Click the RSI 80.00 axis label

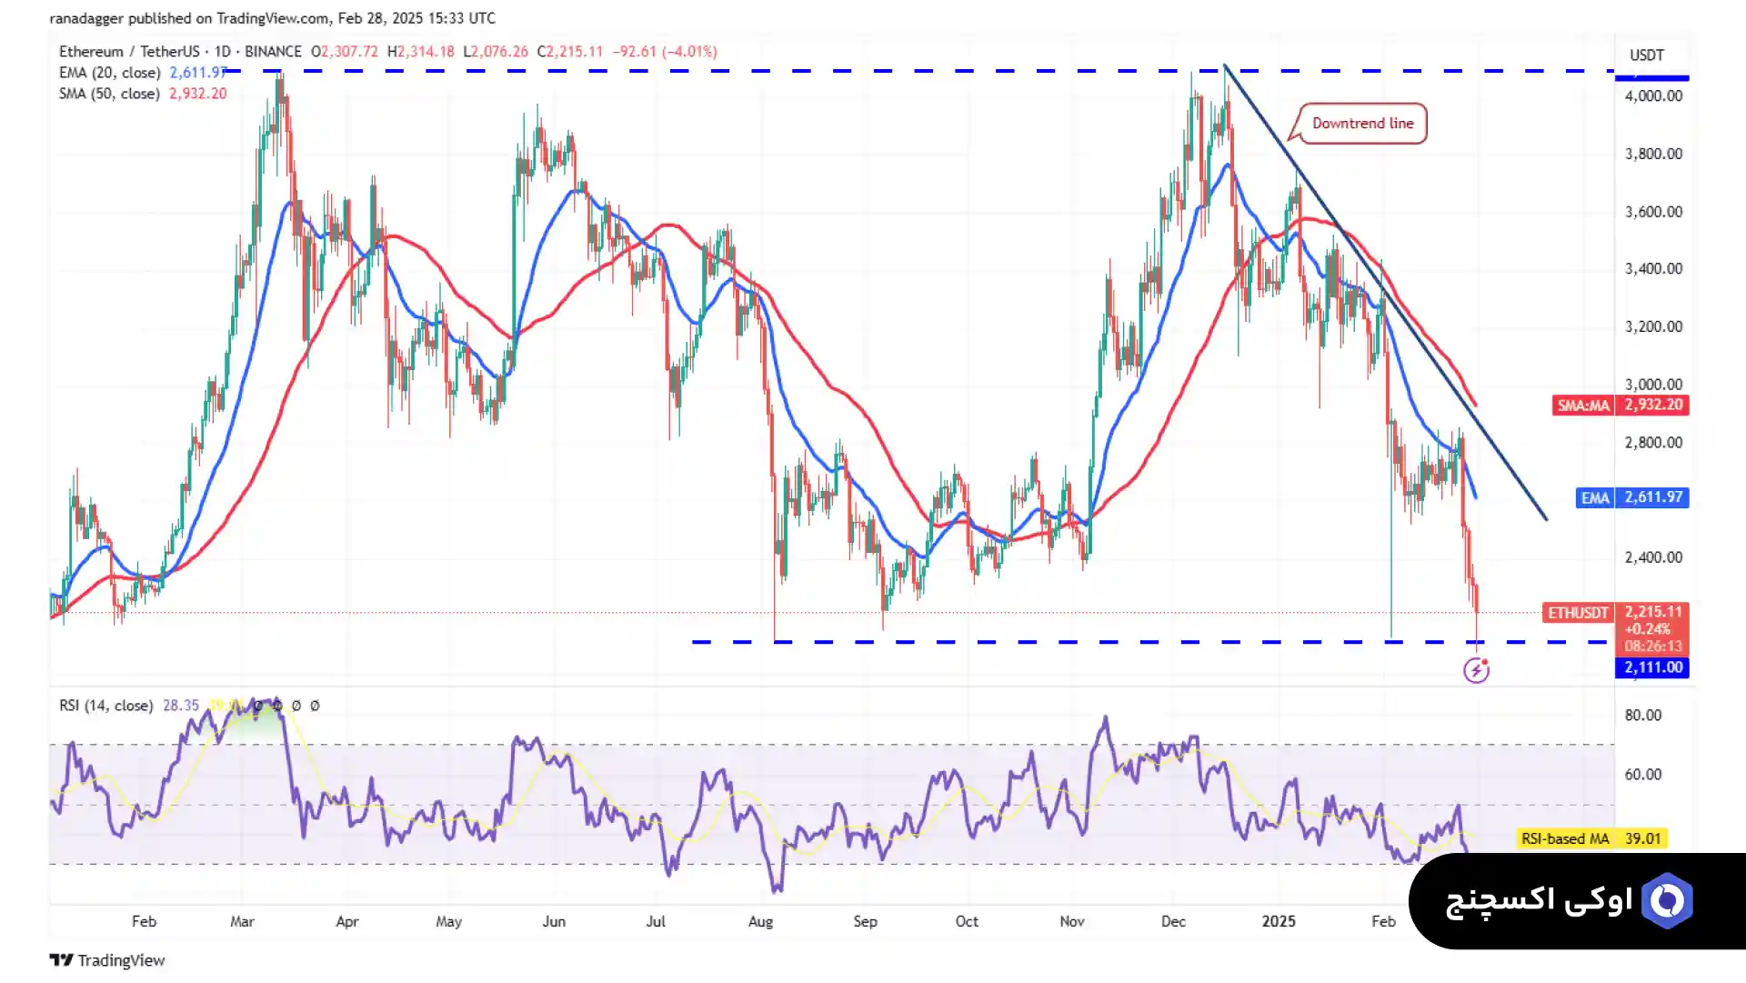(1642, 716)
